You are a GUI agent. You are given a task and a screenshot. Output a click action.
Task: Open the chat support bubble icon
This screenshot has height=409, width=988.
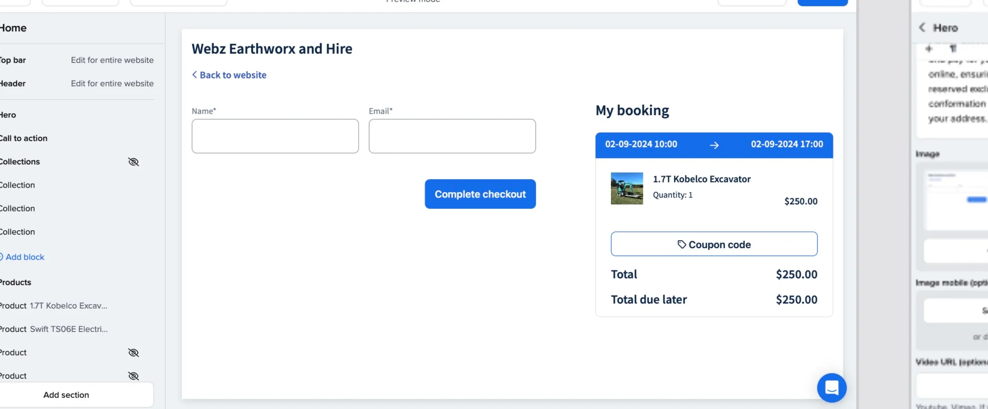point(831,387)
